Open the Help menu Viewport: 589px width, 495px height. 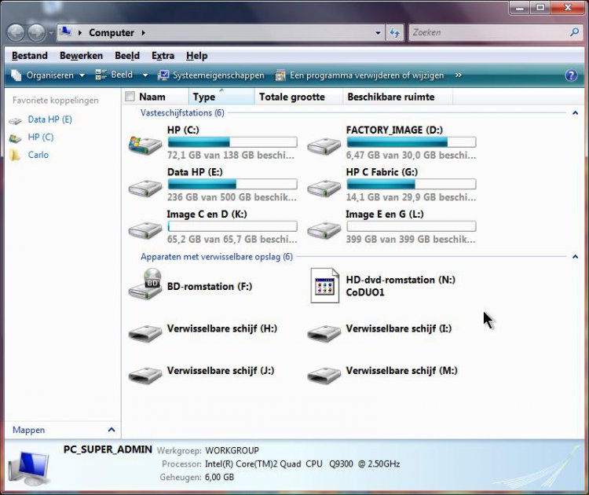[x=196, y=56]
